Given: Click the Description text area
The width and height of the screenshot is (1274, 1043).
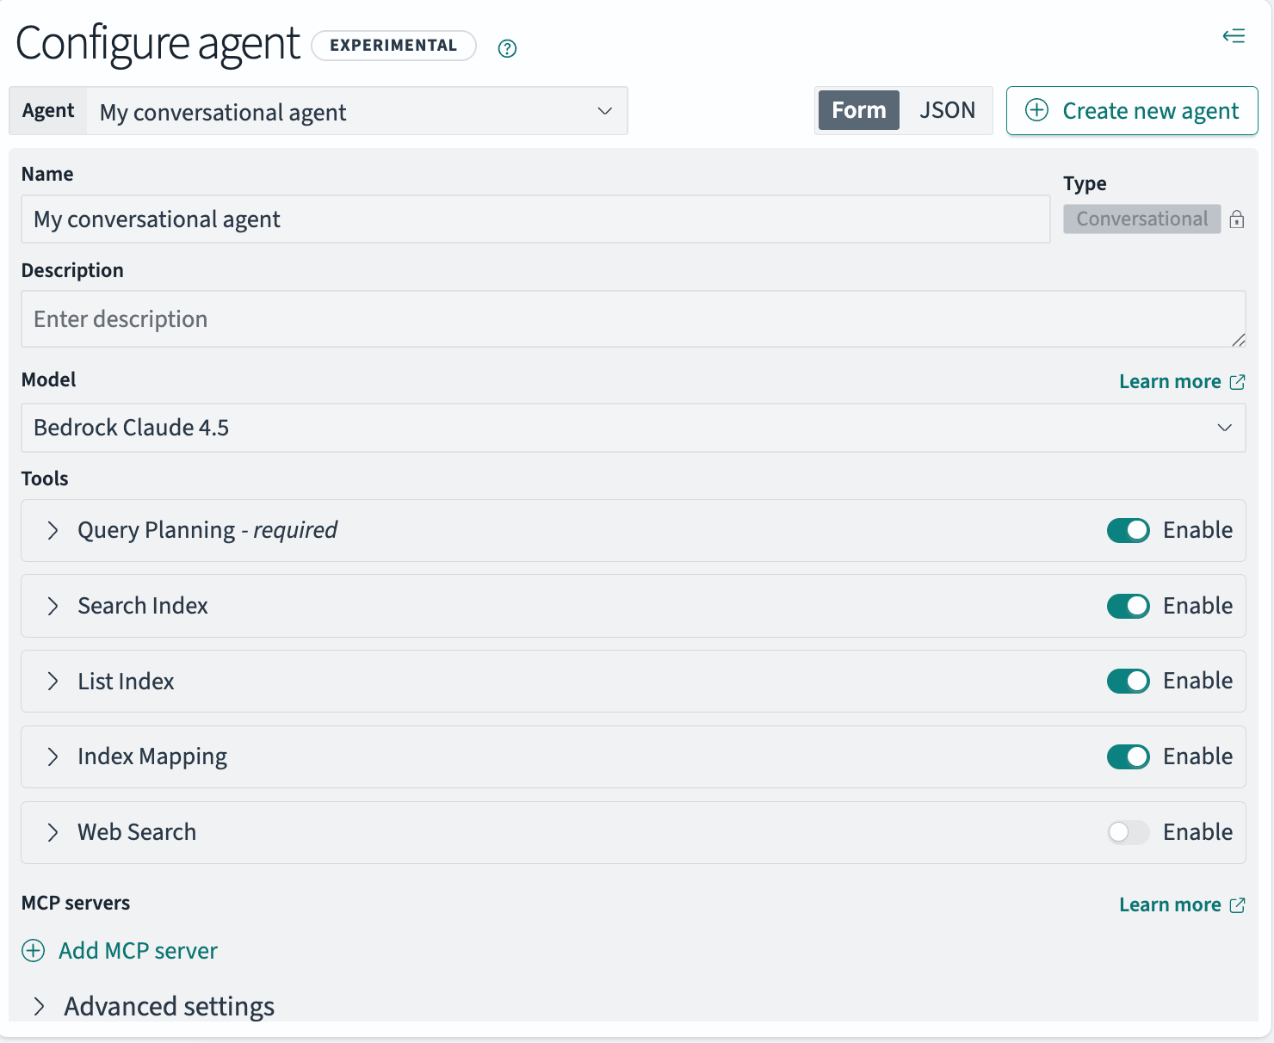Looking at the screenshot, I should [633, 319].
